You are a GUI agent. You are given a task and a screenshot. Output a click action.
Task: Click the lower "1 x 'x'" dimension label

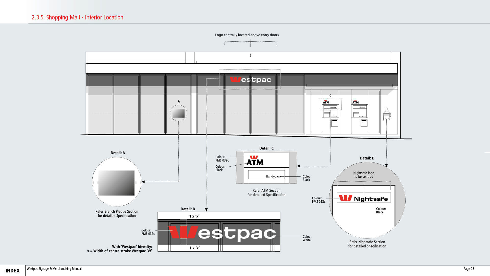[x=194, y=248]
